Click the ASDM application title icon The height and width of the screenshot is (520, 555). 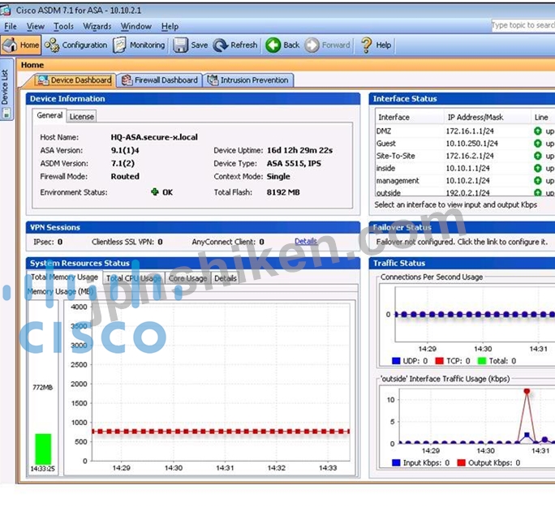6,11
